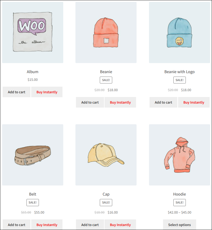Click Buy Instantly under Beanie
212x230 pixels.
tap(120, 102)
